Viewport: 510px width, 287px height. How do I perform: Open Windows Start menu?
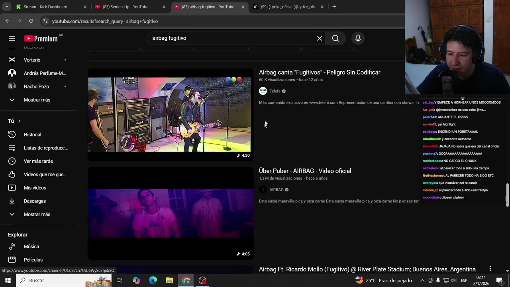8,280
